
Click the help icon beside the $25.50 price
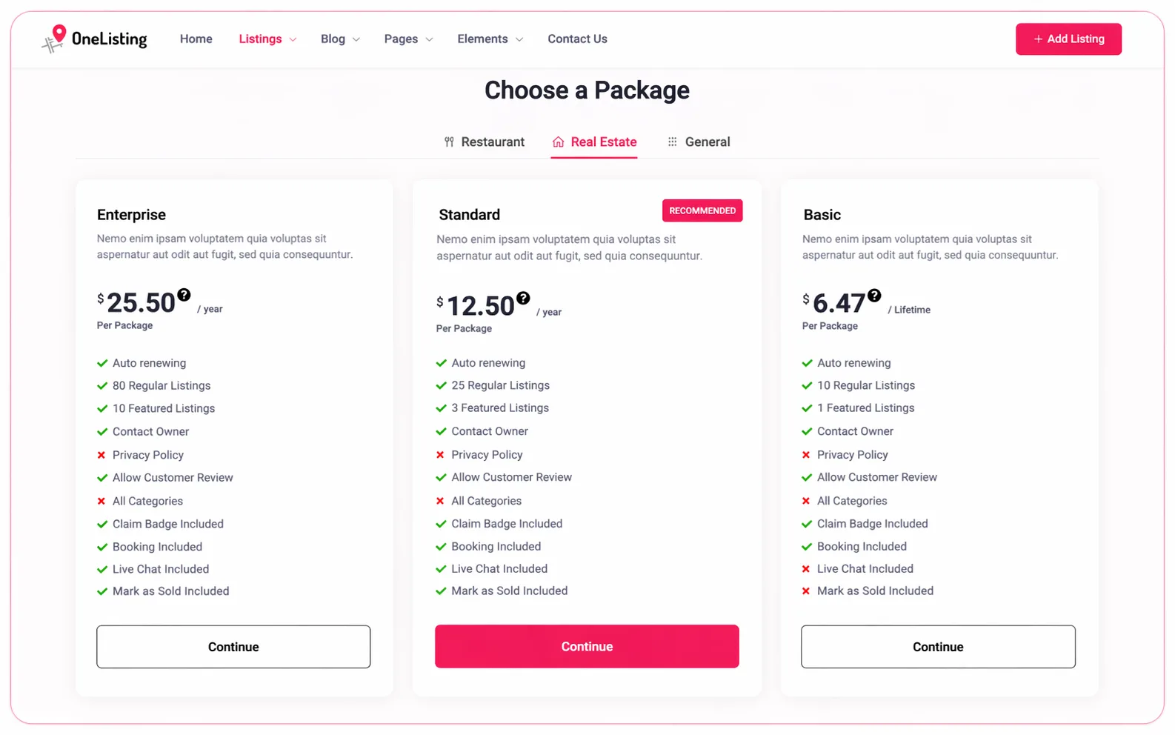point(184,294)
